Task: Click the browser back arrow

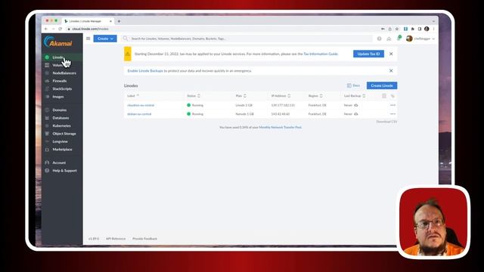Action: 46,29
